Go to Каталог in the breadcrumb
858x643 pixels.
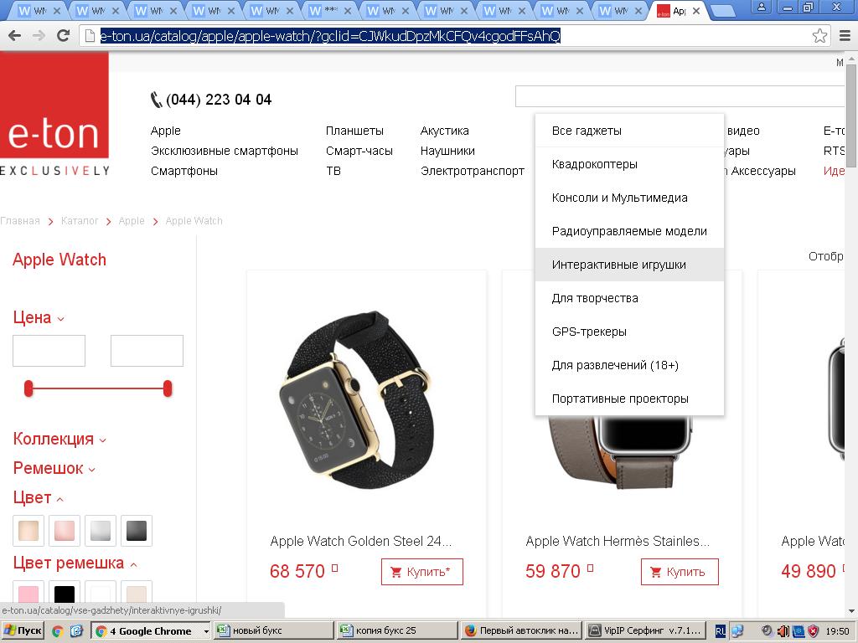click(x=80, y=221)
